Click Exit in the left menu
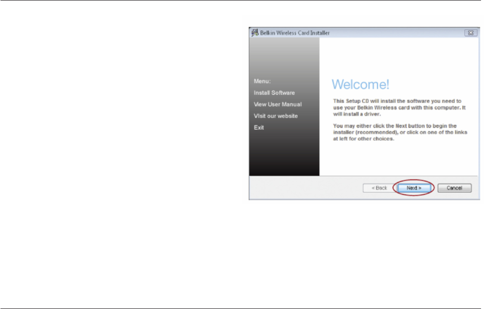Image resolution: width=484 pixels, height=309 pixels. coord(259,128)
